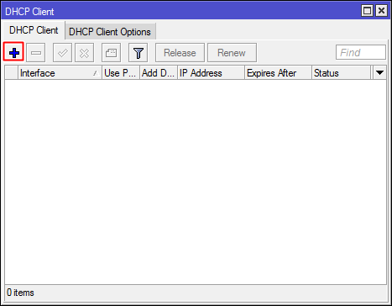Sort by the IP Address column
This screenshot has width=392, height=306.
pyautogui.click(x=212, y=73)
